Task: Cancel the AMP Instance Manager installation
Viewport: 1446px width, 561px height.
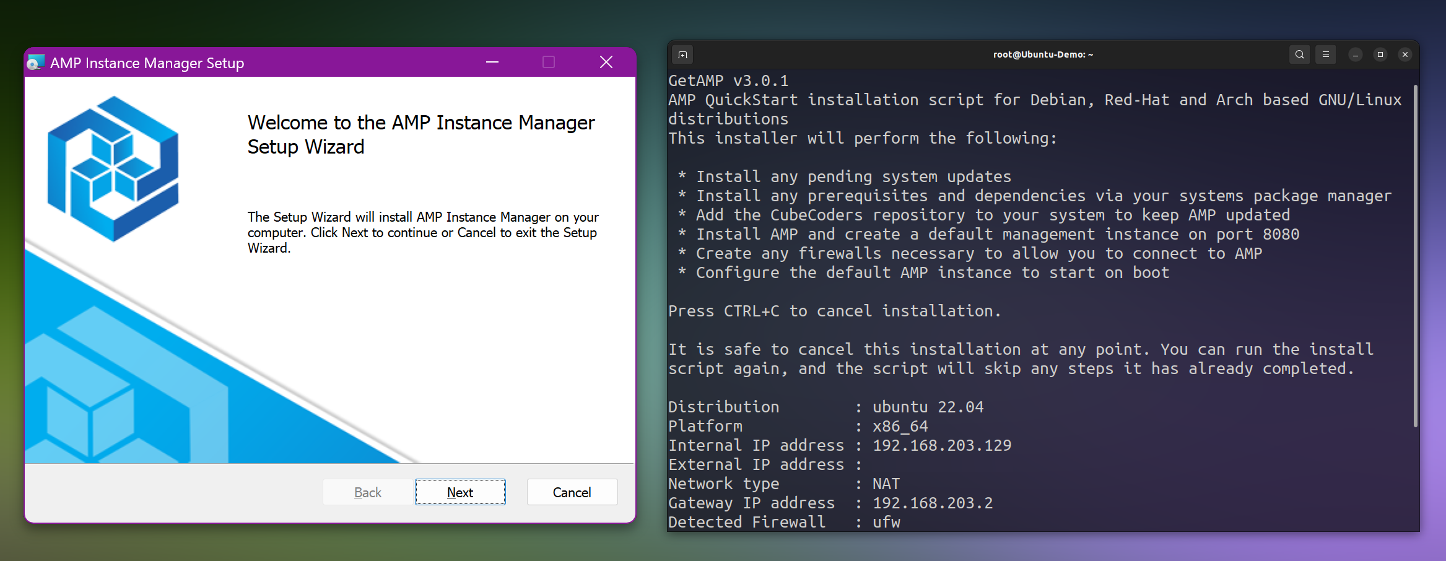Action: point(572,492)
